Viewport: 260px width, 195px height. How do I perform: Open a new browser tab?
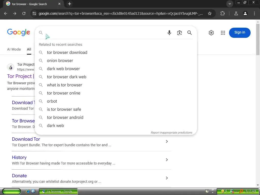(x=70, y=4)
